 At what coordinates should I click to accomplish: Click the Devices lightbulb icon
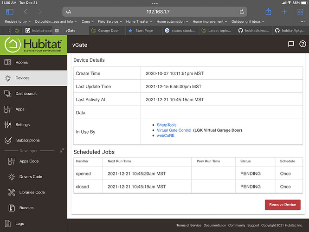[x=8, y=78]
